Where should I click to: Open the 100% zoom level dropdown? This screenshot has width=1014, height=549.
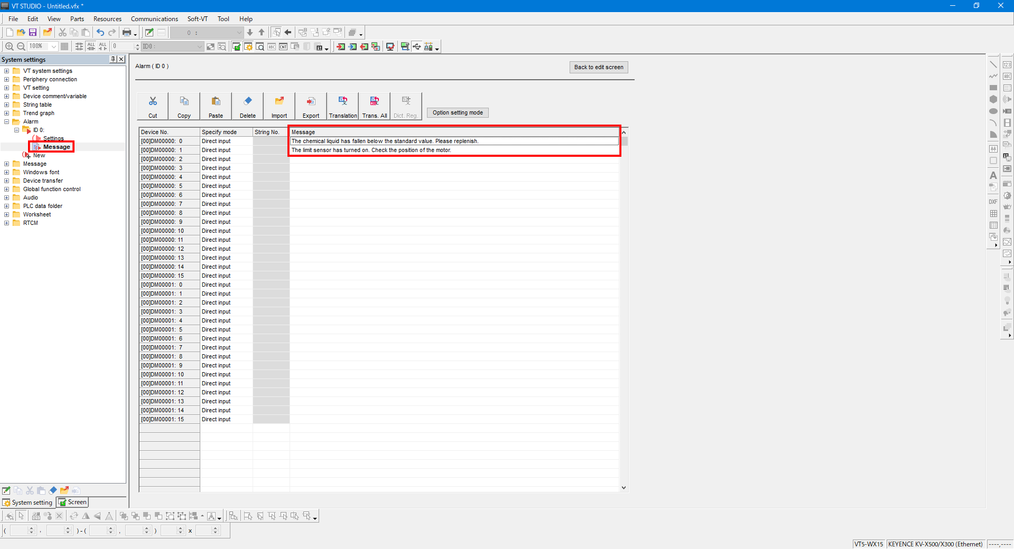53,46
